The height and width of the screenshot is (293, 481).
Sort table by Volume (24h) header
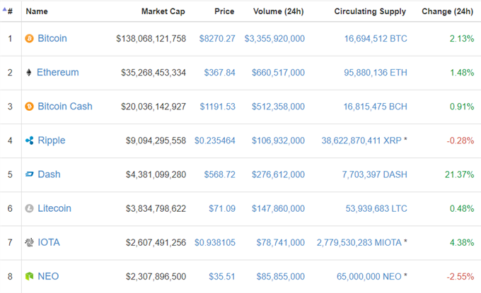click(279, 11)
